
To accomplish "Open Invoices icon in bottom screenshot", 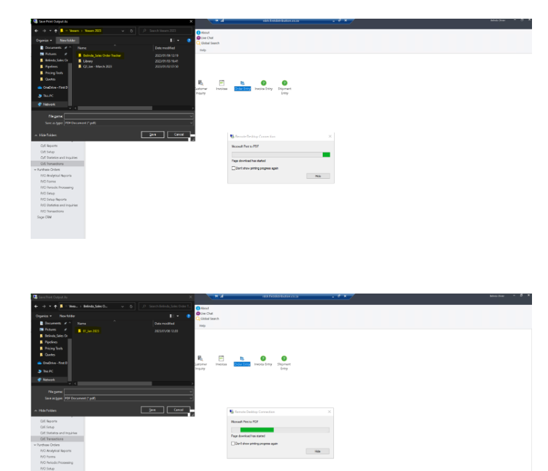I will (221, 361).
